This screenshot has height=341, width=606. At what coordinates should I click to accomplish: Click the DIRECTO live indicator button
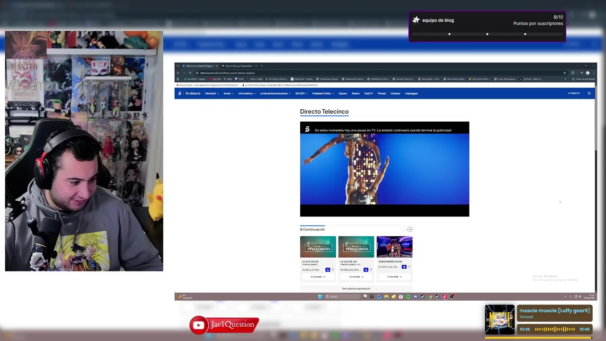click(574, 93)
